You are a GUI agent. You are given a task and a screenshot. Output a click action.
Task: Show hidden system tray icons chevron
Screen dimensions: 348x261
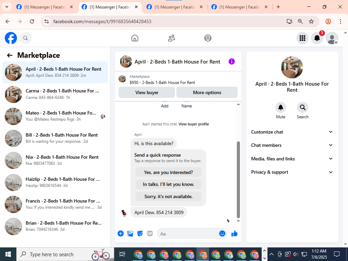point(272,254)
